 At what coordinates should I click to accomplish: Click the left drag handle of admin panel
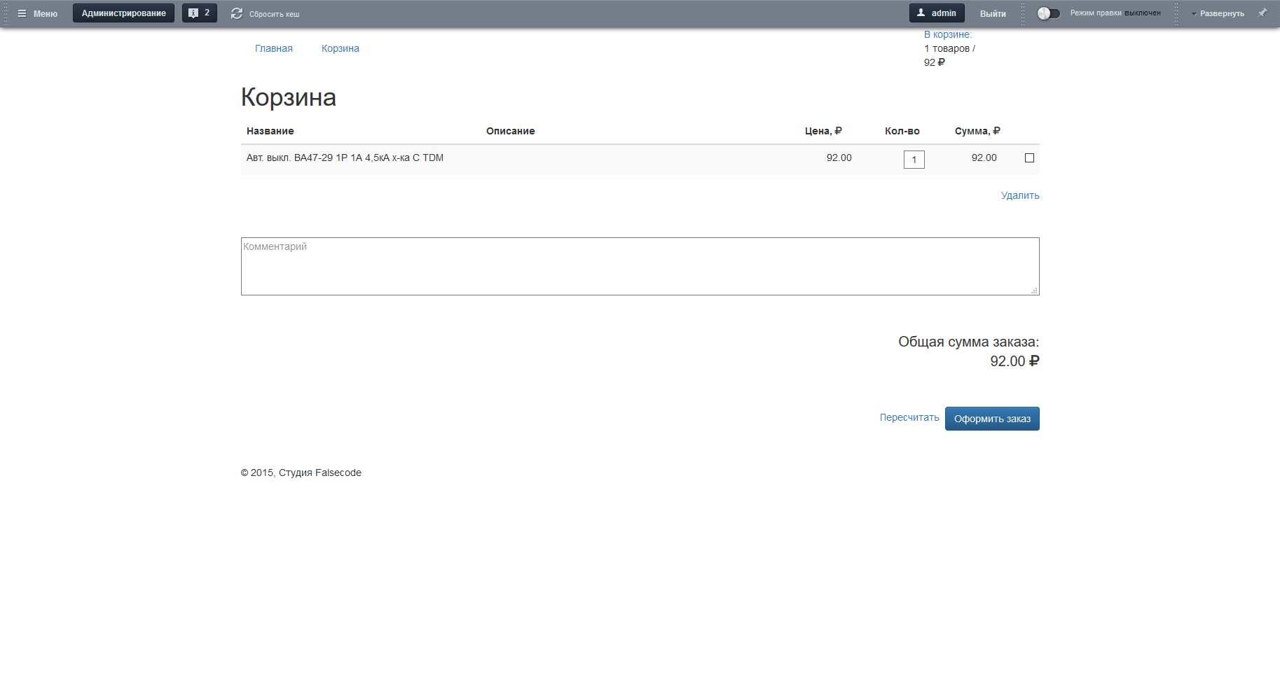pyautogui.click(x=6, y=13)
